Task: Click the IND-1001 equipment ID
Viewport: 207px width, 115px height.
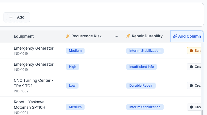Action: tap(21, 113)
